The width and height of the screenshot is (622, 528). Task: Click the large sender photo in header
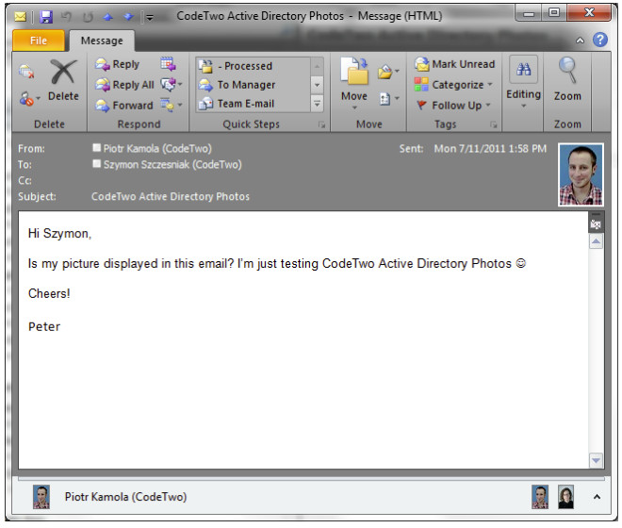coord(581,174)
